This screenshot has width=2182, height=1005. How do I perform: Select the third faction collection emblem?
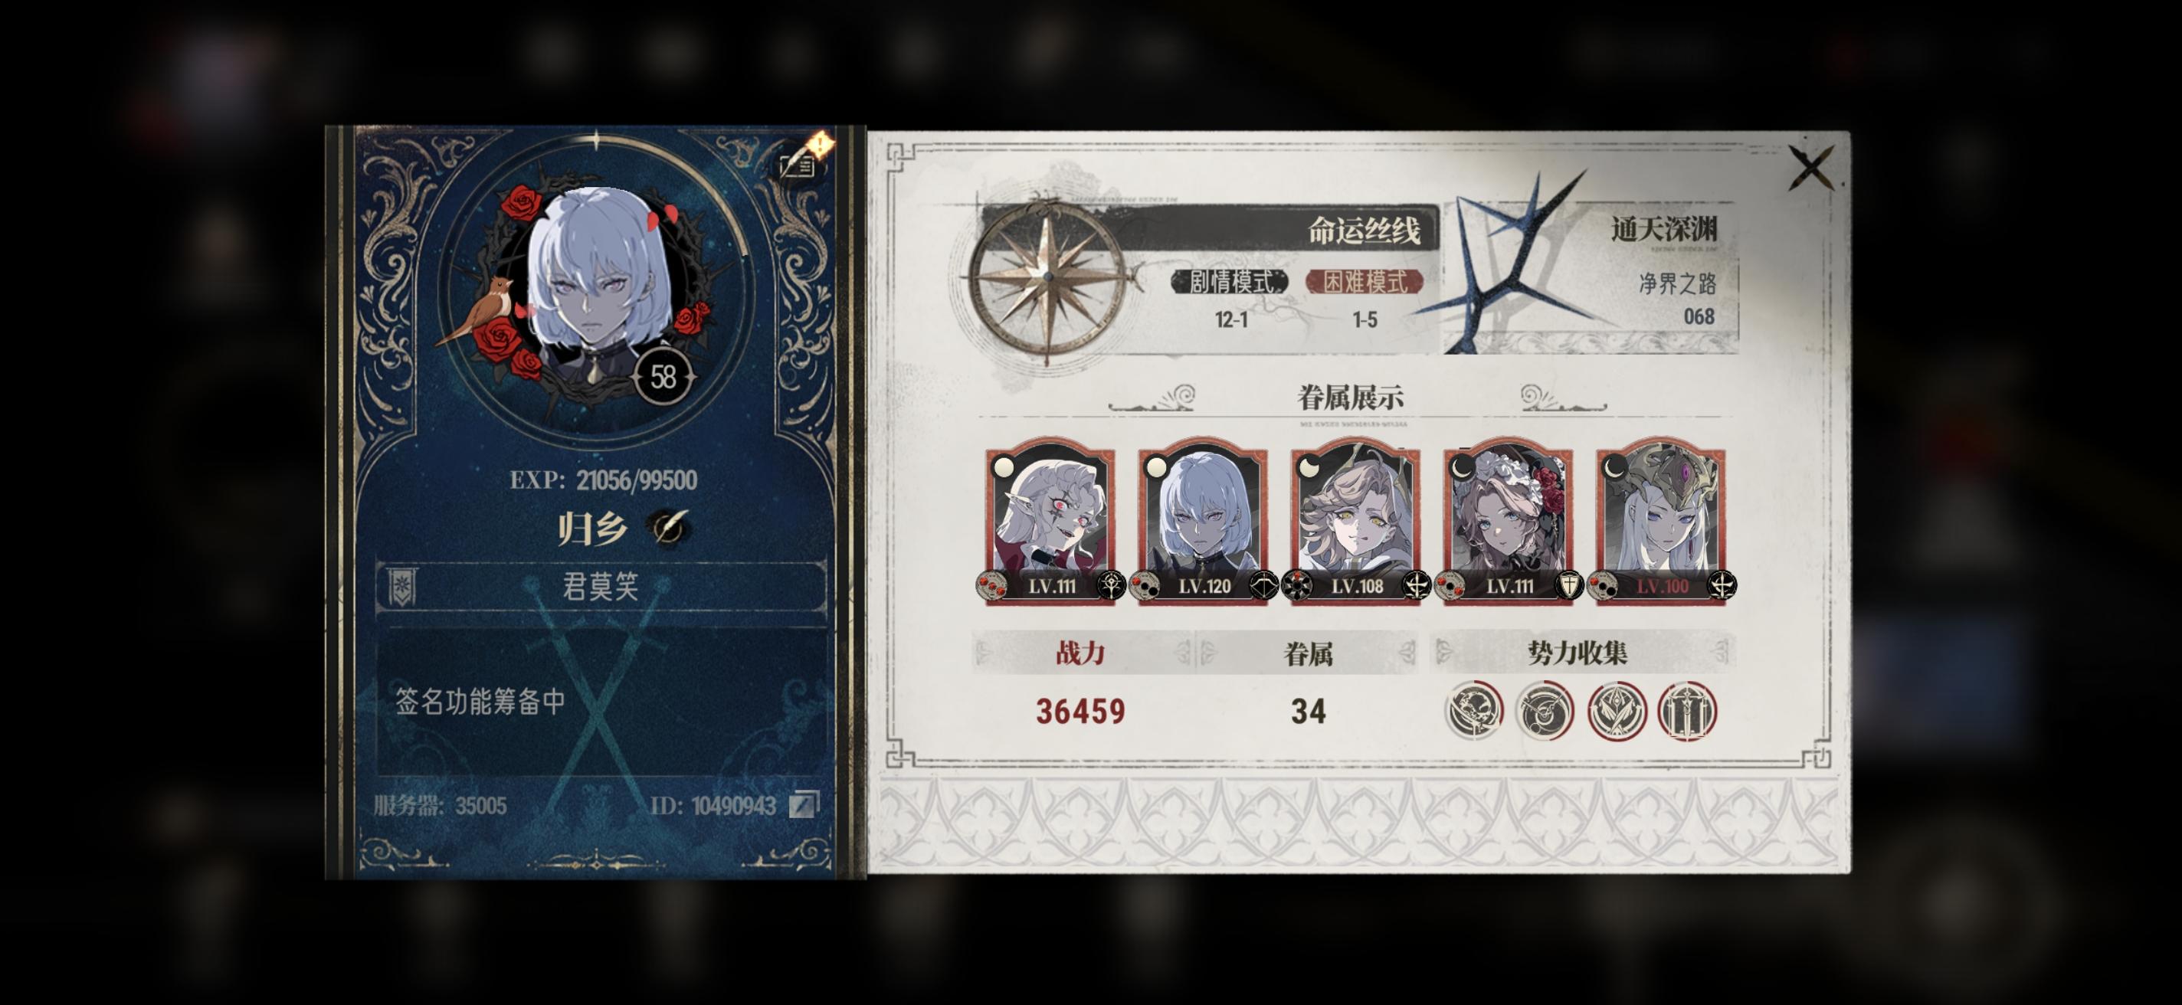tap(1616, 709)
